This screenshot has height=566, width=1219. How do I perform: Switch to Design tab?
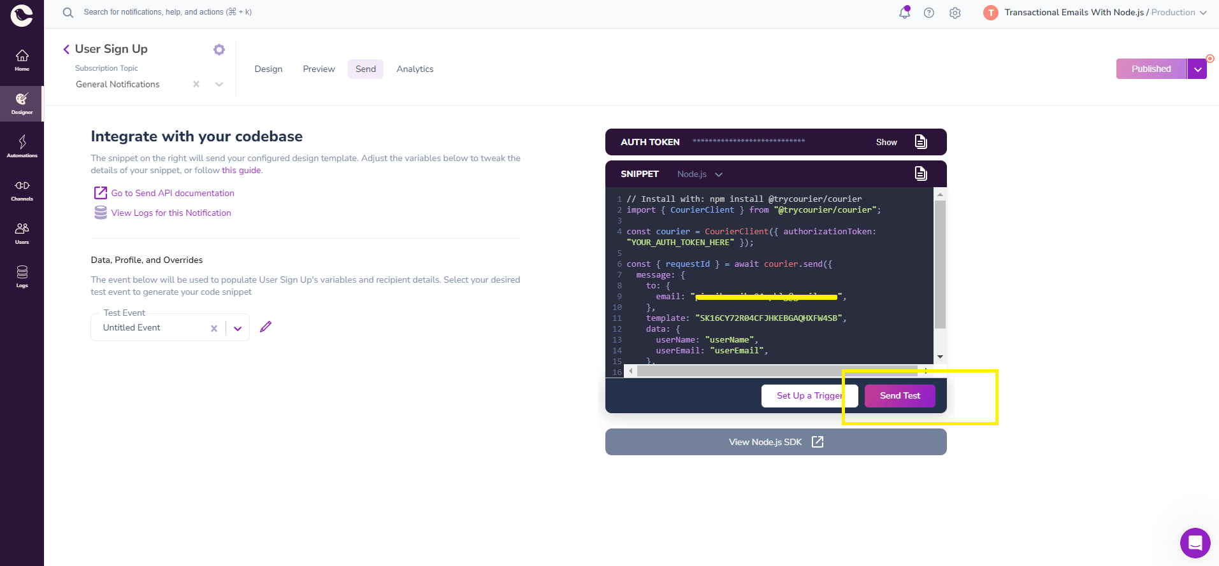pos(268,69)
